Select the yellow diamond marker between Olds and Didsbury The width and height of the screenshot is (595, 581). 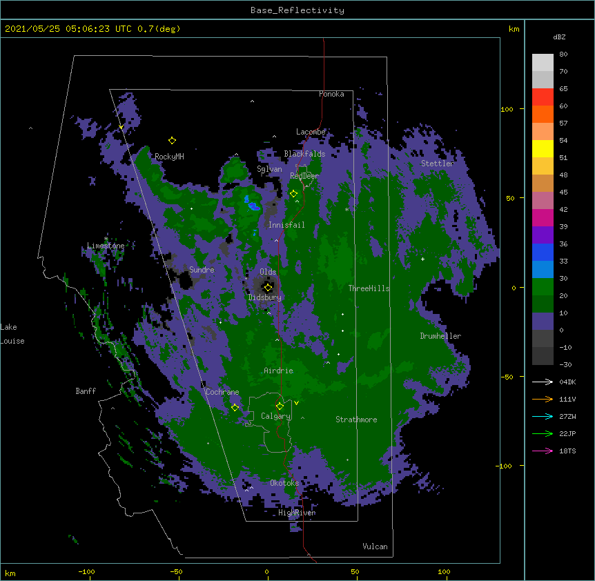point(268,288)
